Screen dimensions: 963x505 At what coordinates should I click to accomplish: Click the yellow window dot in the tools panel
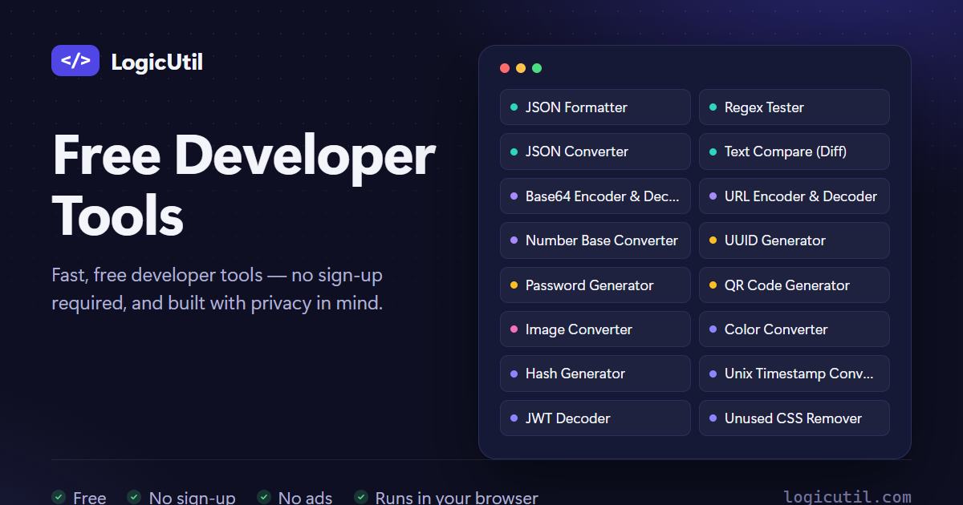pos(521,68)
